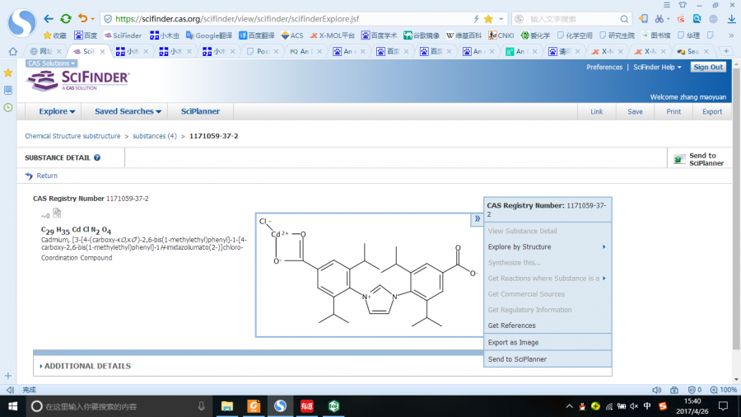The width and height of the screenshot is (741, 417).
Task: Click the Print button
Action: point(673,111)
